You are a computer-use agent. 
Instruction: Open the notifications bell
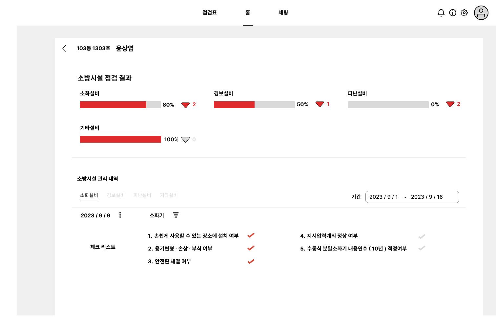[441, 13]
